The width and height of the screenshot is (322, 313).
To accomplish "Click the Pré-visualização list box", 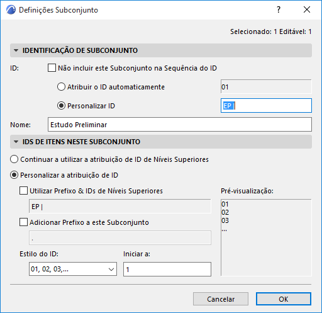I will [266, 237].
